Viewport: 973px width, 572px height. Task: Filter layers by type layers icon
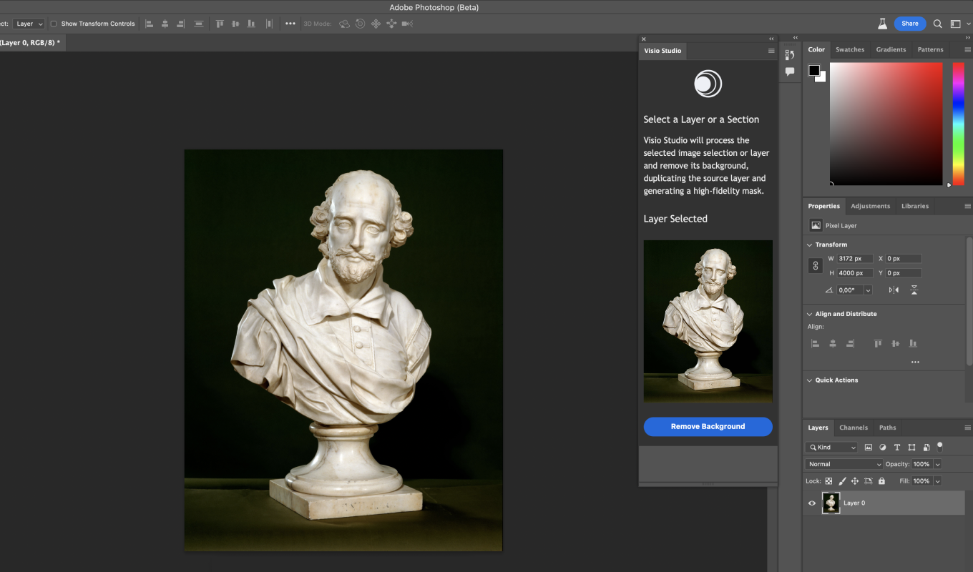click(897, 448)
